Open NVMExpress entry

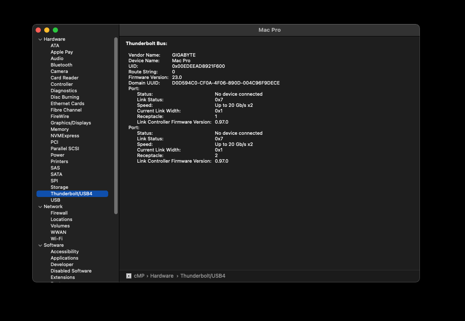click(65, 136)
